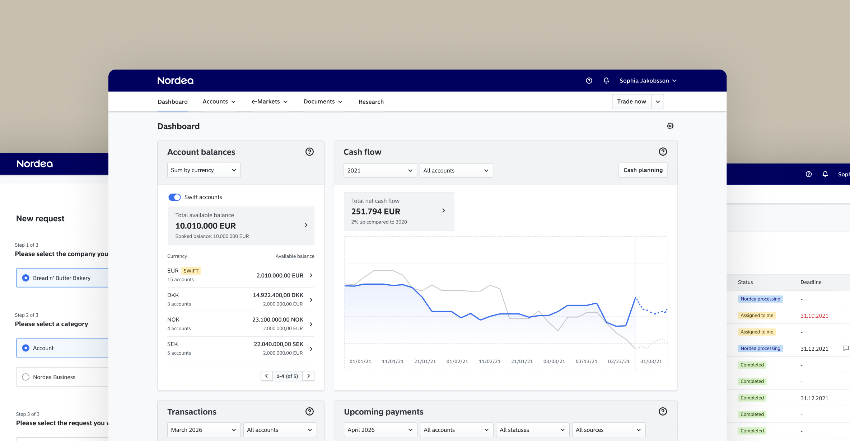Screen dimensions: 850x441
Task: Open e-Markets menu
Action: pos(270,102)
